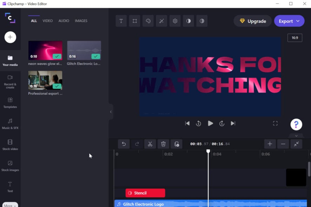Select the neon waves glow video thumbnail
311x207 pixels.
pos(45,51)
